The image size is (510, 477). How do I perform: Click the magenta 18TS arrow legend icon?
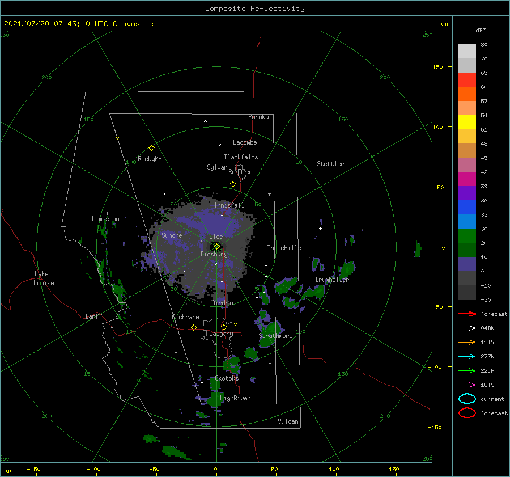[x=467, y=385]
